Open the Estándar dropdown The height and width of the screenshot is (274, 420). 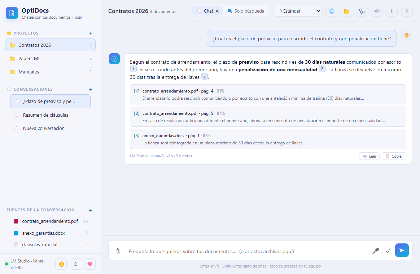pos(298,11)
